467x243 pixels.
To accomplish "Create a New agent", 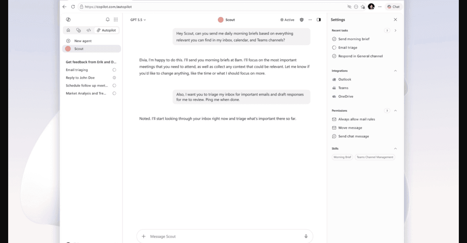I will (x=92, y=41).
